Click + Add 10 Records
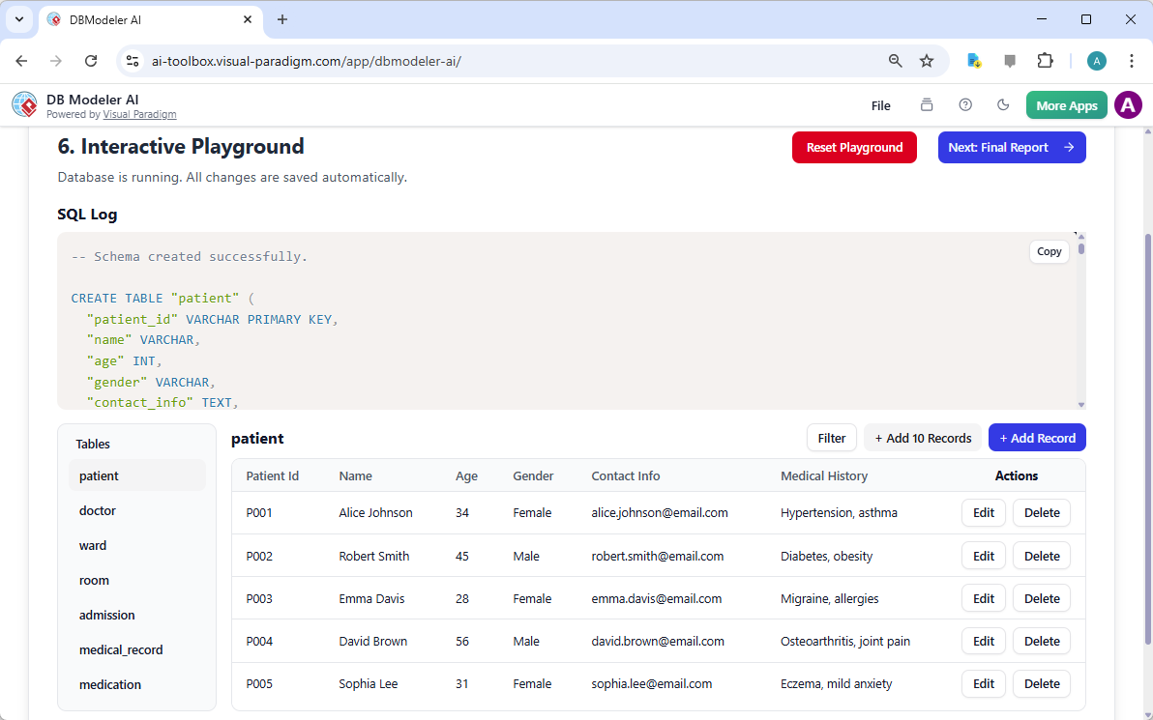 pyautogui.click(x=922, y=437)
